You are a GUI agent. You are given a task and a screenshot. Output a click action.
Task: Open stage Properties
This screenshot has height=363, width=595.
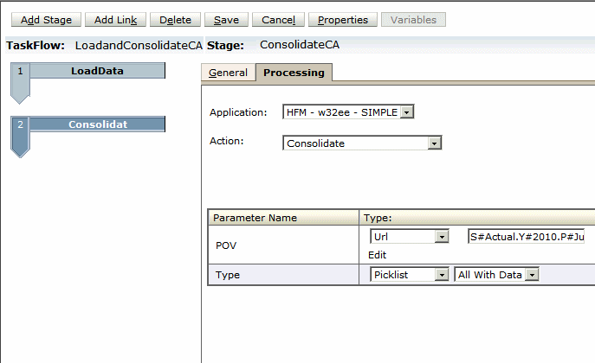tap(343, 20)
